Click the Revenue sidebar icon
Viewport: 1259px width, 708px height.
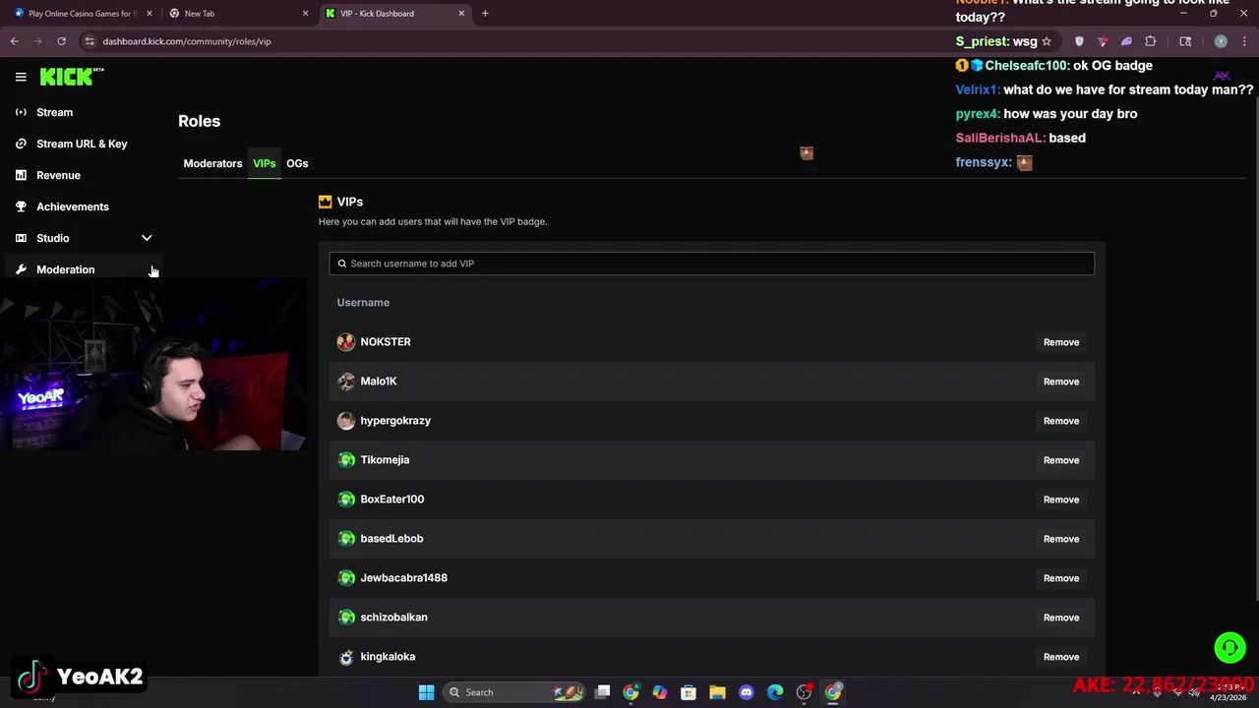pyautogui.click(x=21, y=175)
